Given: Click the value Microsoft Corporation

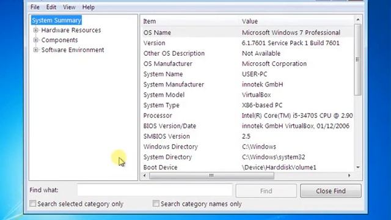Looking at the screenshot, I should [274, 64].
